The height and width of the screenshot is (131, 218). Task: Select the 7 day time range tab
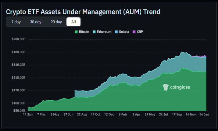pos(16,22)
